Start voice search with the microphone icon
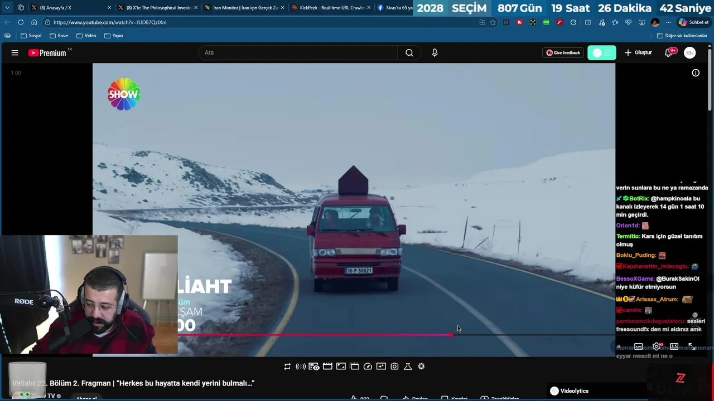This screenshot has width=714, height=401. click(435, 53)
